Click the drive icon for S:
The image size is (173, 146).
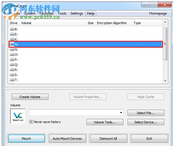point(12,75)
